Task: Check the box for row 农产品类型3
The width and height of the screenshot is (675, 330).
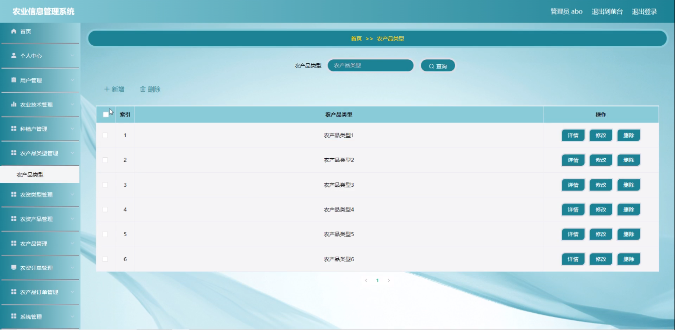Action: pos(105,185)
